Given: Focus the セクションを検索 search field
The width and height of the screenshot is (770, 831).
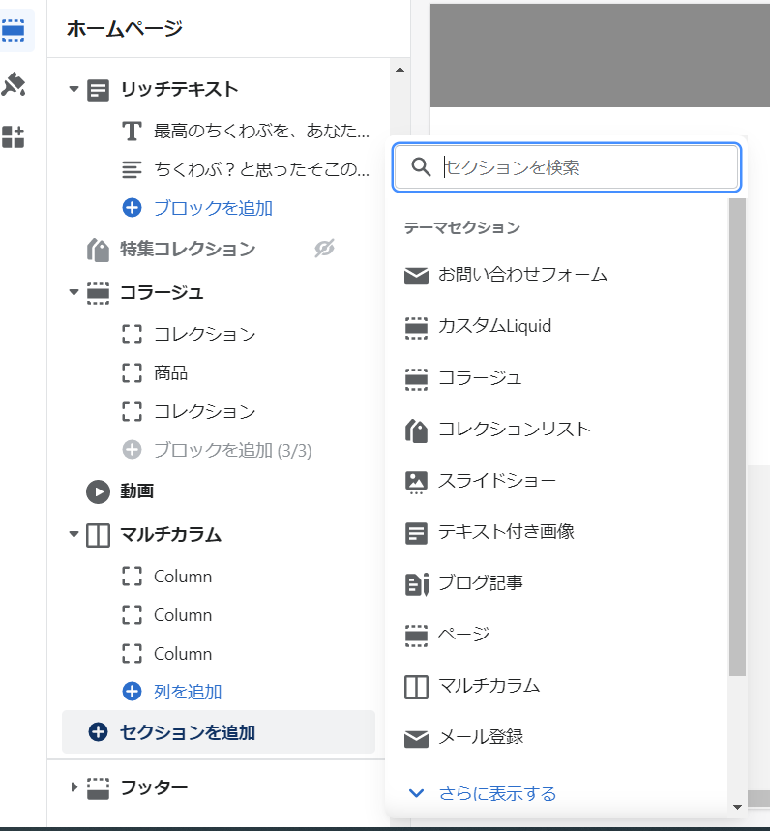Looking at the screenshot, I should [567, 167].
